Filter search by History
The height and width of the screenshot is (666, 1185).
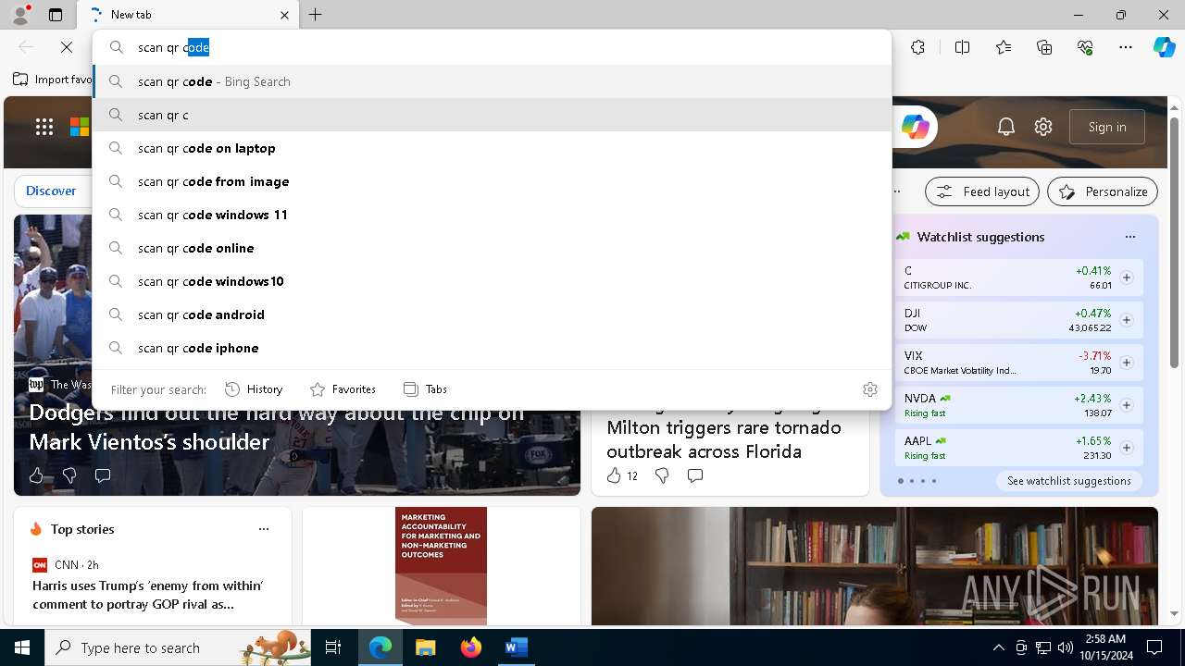pyautogui.click(x=254, y=389)
